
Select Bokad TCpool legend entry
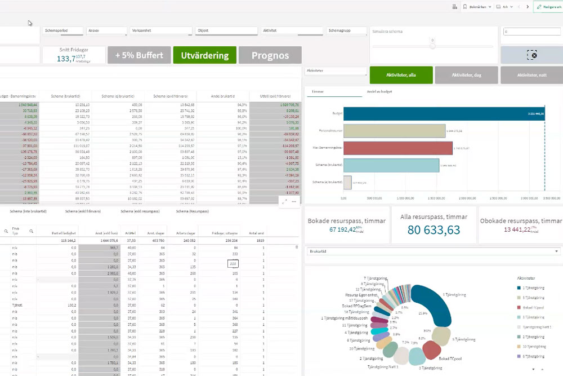pyautogui.click(x=530, y=308)
